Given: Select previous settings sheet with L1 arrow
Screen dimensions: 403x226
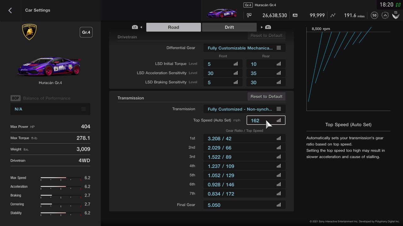Looking at the screenshot, I should (x=137, y=27).
